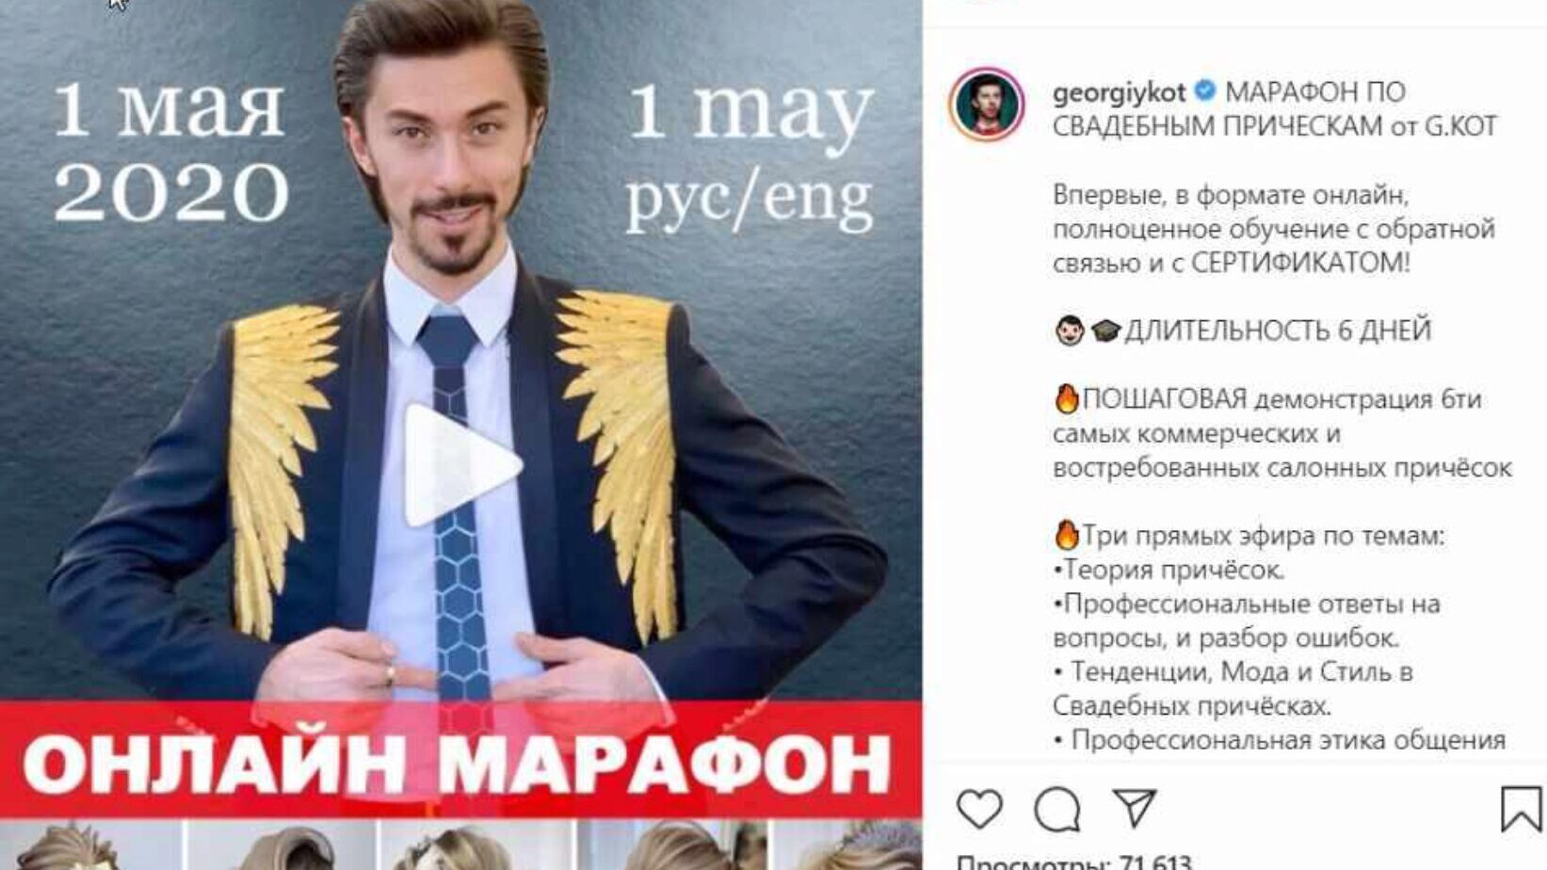Click the blue verified badge beside georgiykot
This screenshot has width=1547, height=870.
point(1204,91)
